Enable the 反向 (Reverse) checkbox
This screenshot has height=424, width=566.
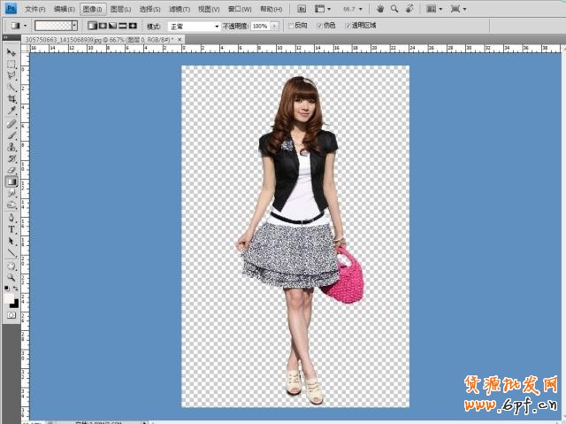(292, 26)
